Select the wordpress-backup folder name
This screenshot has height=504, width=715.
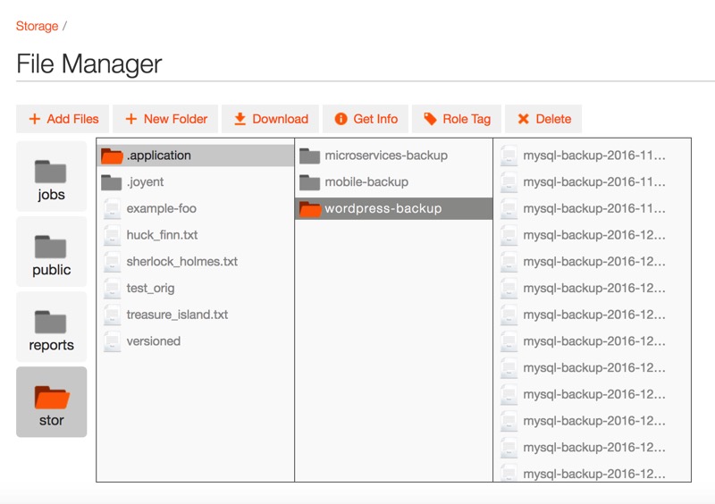(383, 208)
